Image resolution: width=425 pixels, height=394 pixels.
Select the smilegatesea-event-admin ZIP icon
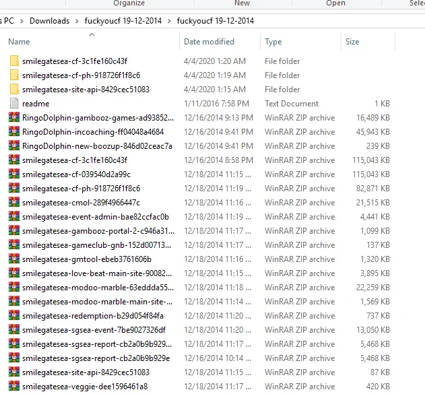[14, 216]
